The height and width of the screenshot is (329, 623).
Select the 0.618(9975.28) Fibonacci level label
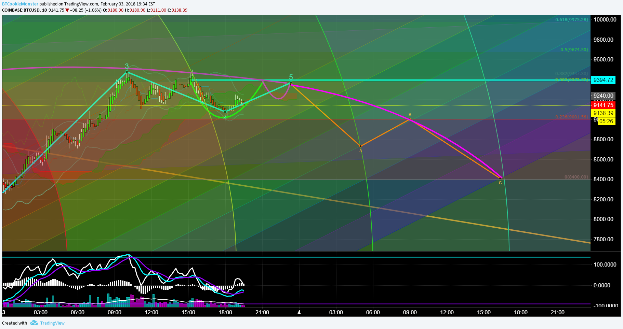pyautogui.click(x=571, y=20)
